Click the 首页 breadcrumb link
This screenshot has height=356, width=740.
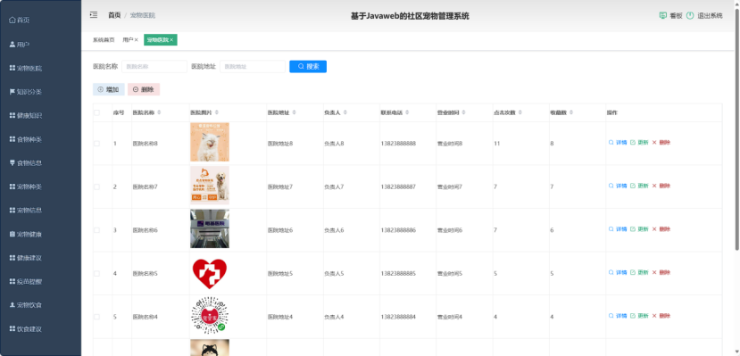tap(114, 15)
